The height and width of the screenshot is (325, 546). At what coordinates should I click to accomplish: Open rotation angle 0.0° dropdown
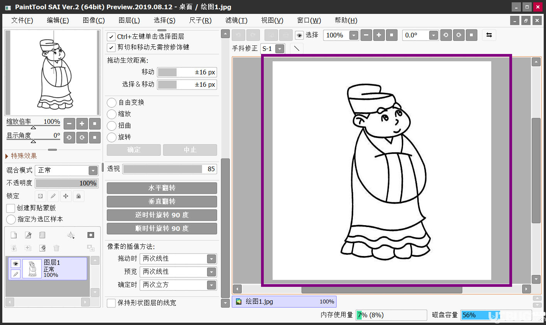(x=433, y=35)
